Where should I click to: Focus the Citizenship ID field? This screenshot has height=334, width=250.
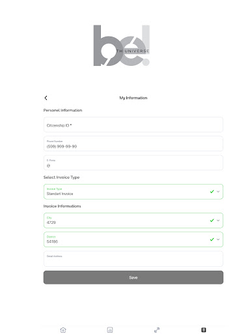point(133,125)
